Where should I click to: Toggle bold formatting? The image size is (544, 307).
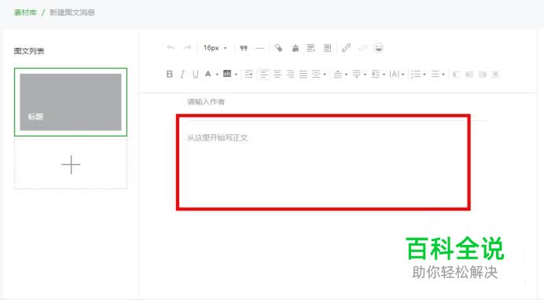click(169, 74)
